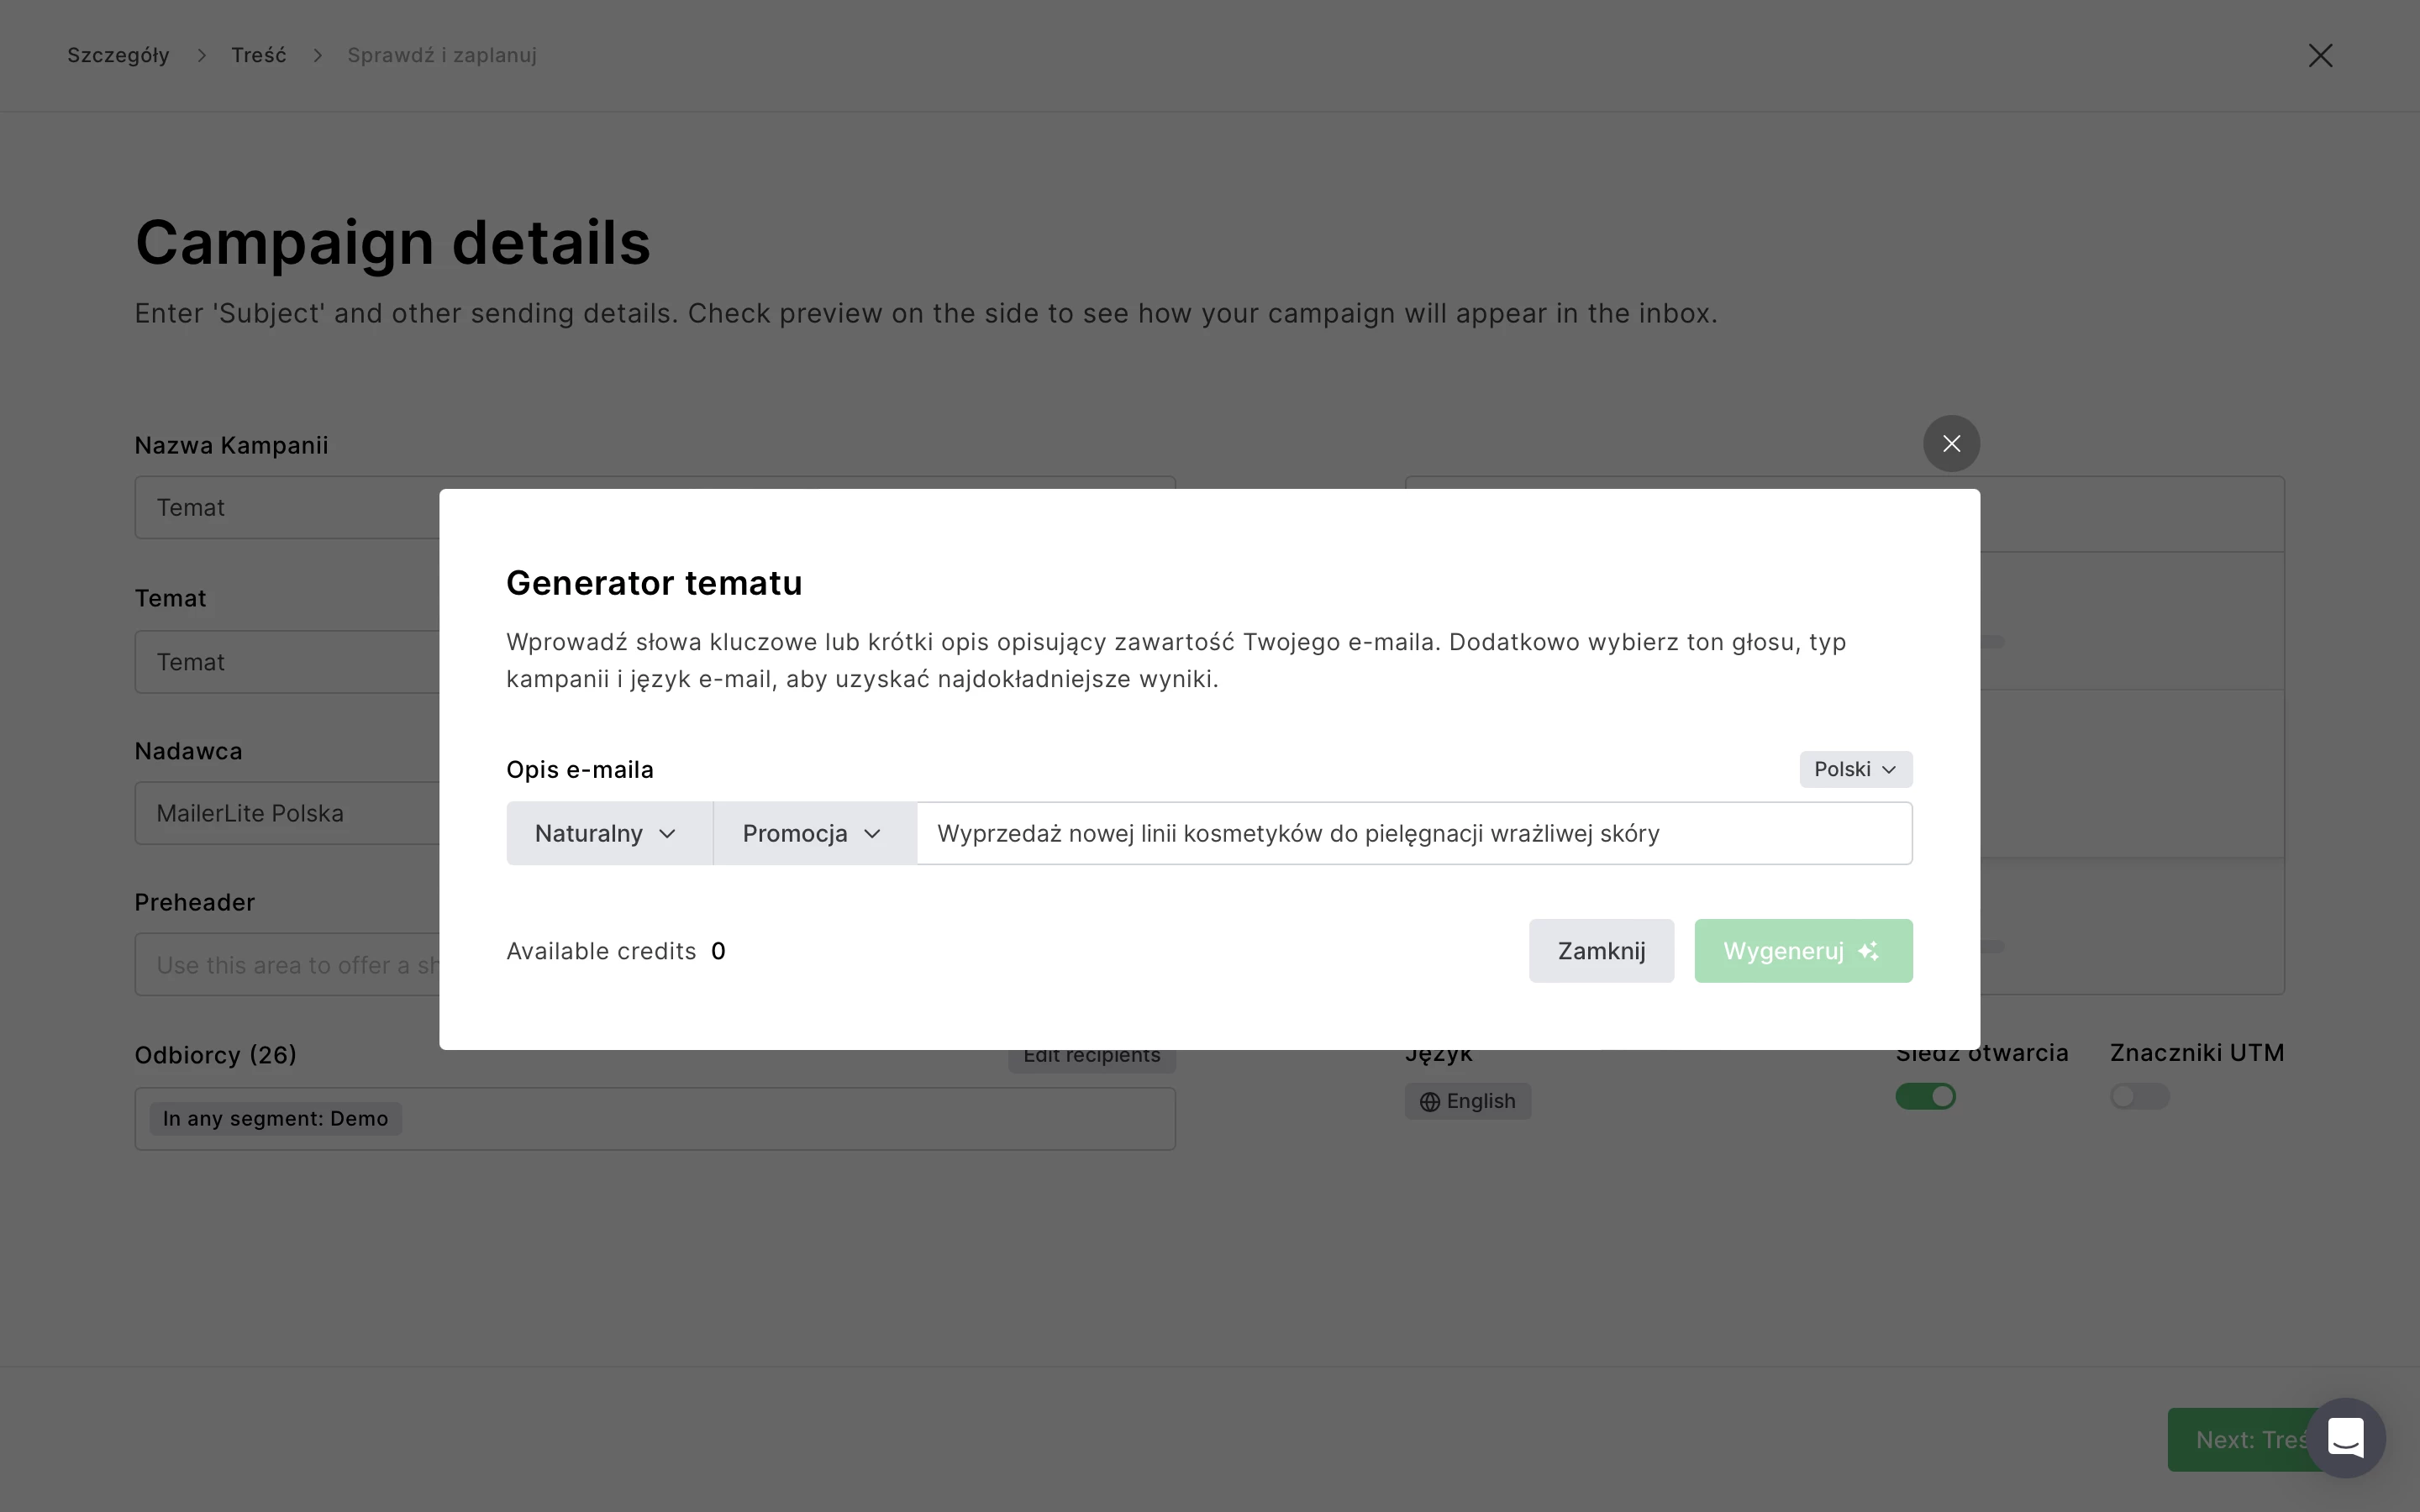Viewport: 2420px width, 1512px height.
Task: Switch to the Treść breadcrumb step
Action: click(259, 55)
